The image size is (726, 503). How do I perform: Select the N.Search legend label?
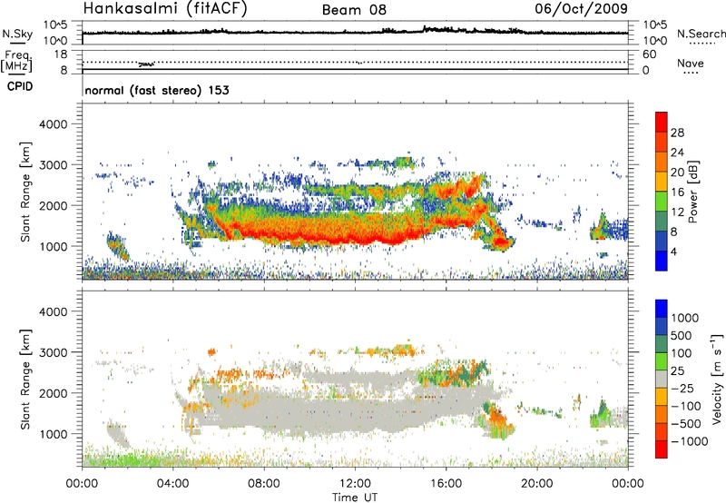click(x=701, y=34)
